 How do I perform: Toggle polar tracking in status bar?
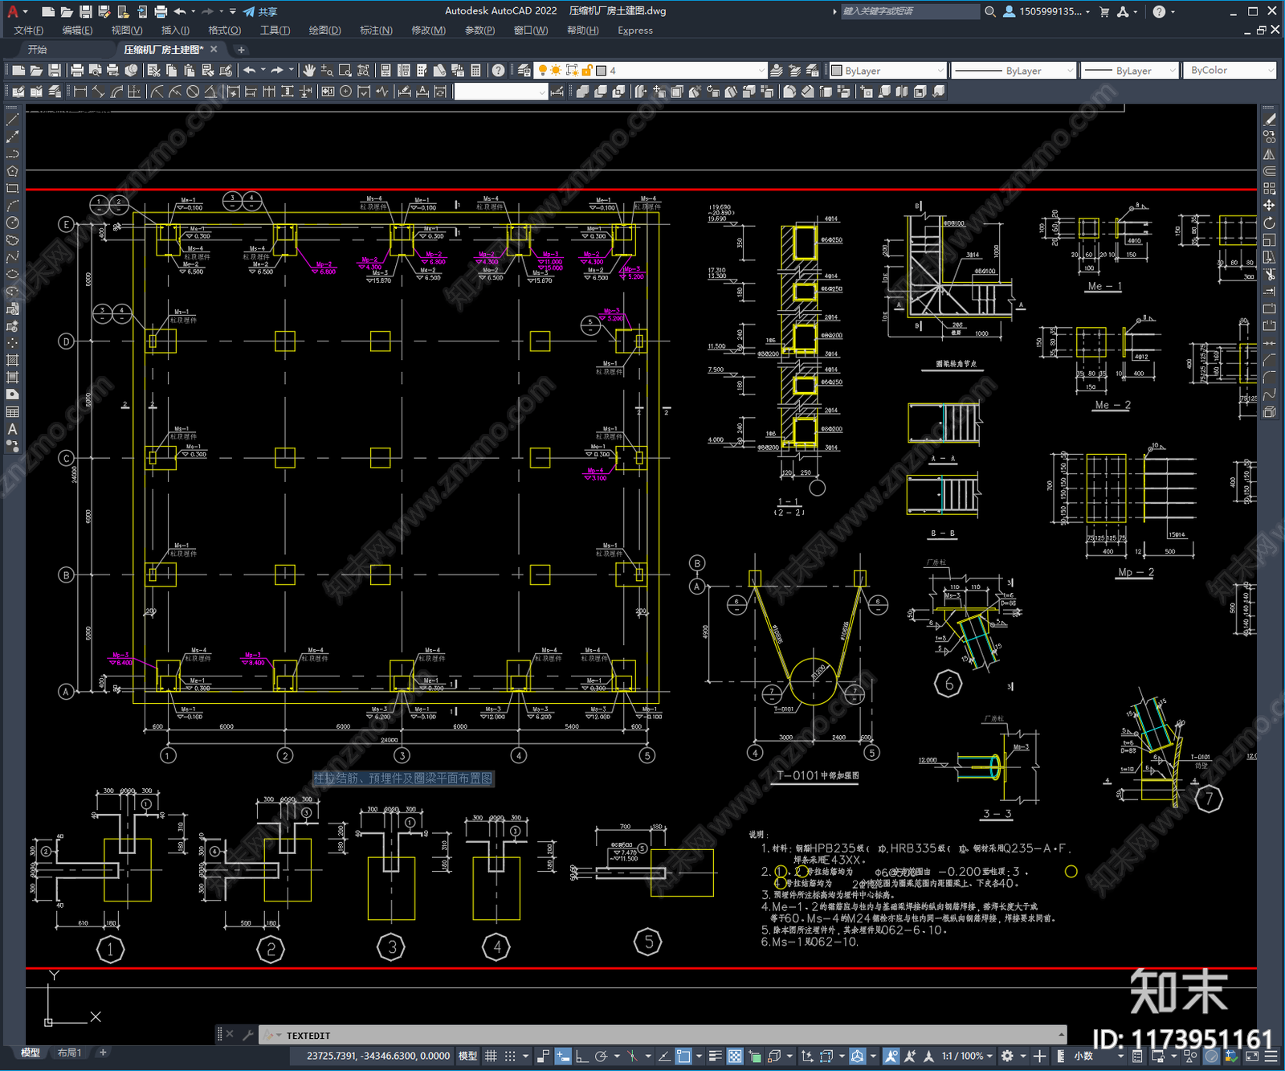coord(601,1056)
